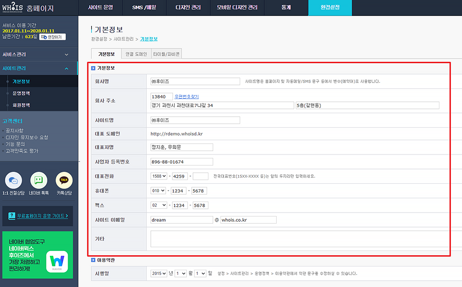
Task: Click the 연장하기 extend button
Action: coord(52,37)
